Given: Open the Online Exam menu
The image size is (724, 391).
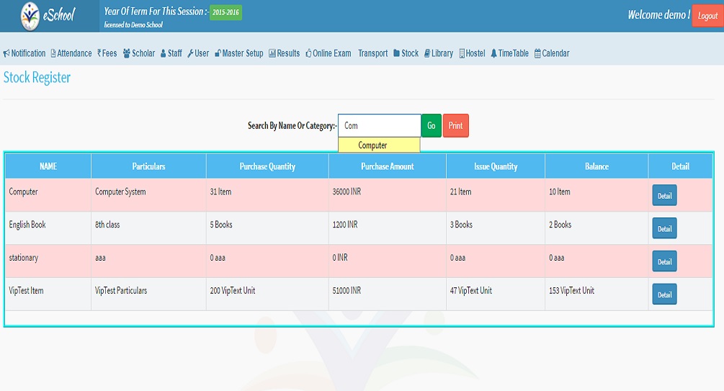Looking at the screenshot, I should pos(329,53).
